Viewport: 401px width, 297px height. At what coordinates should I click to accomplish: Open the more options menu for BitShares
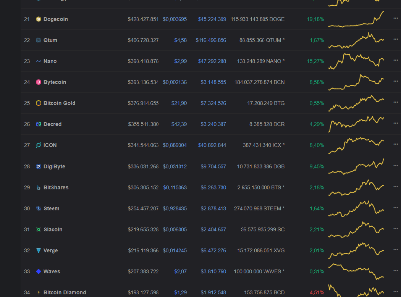(396, 187)
